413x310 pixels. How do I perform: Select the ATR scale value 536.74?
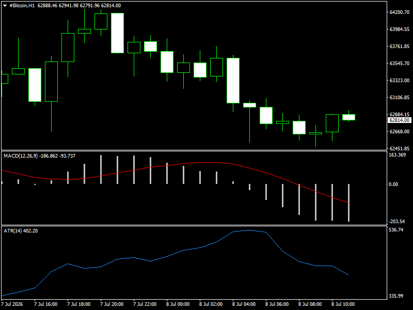(x=396, y=230)
